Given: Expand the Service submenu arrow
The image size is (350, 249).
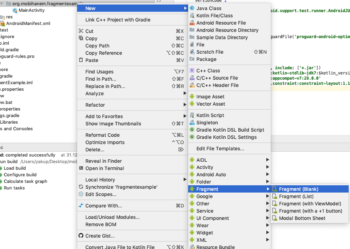Looking at the screenshot, I should click(x=268, y=211).
